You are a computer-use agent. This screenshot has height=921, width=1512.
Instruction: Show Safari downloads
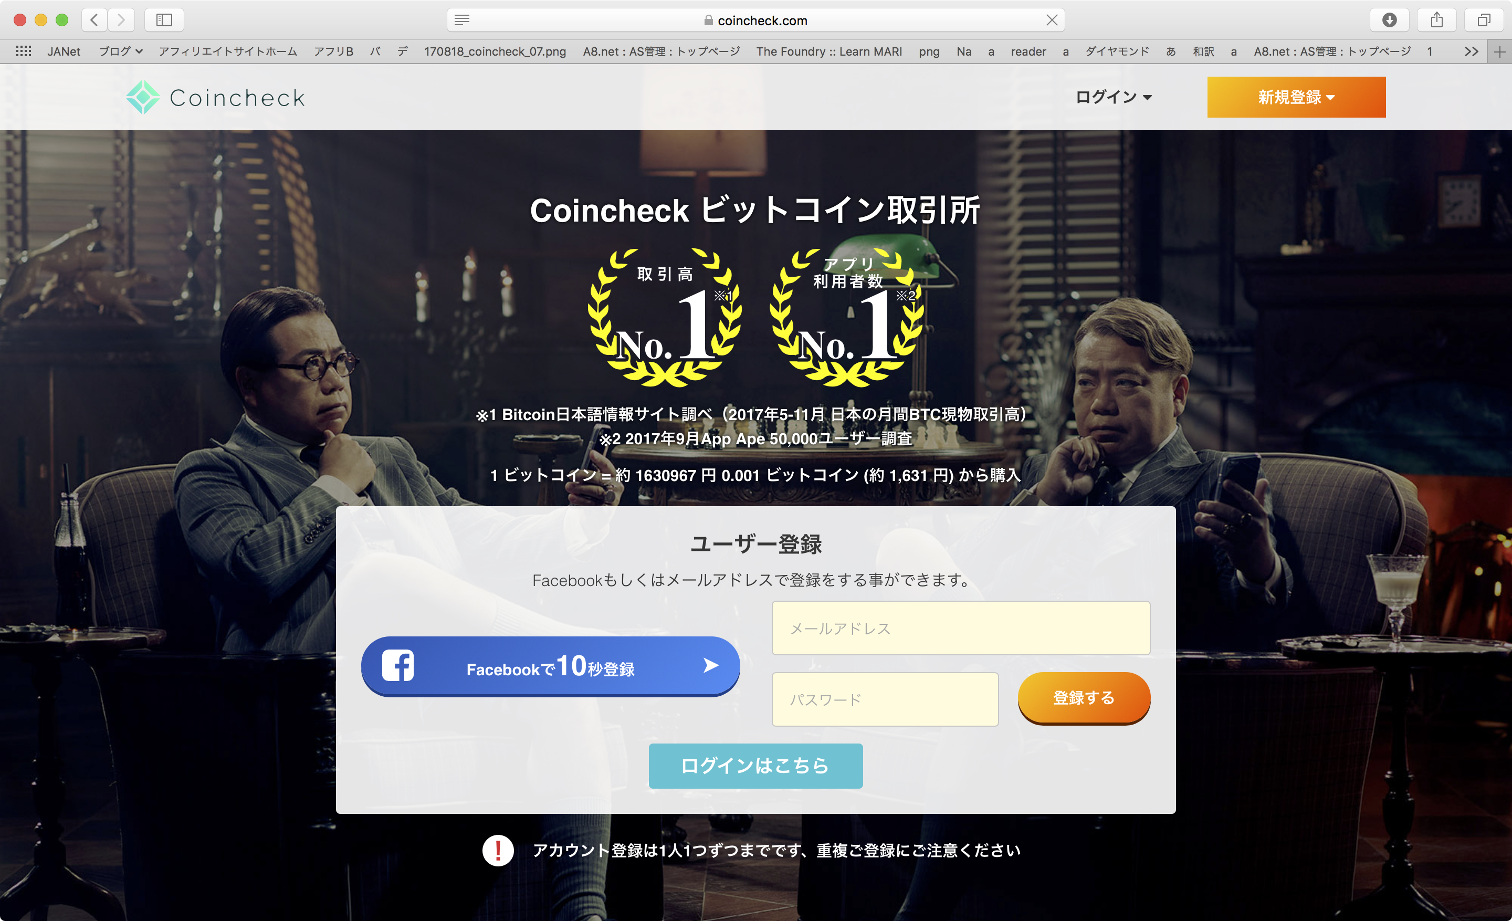(1389, 20)
